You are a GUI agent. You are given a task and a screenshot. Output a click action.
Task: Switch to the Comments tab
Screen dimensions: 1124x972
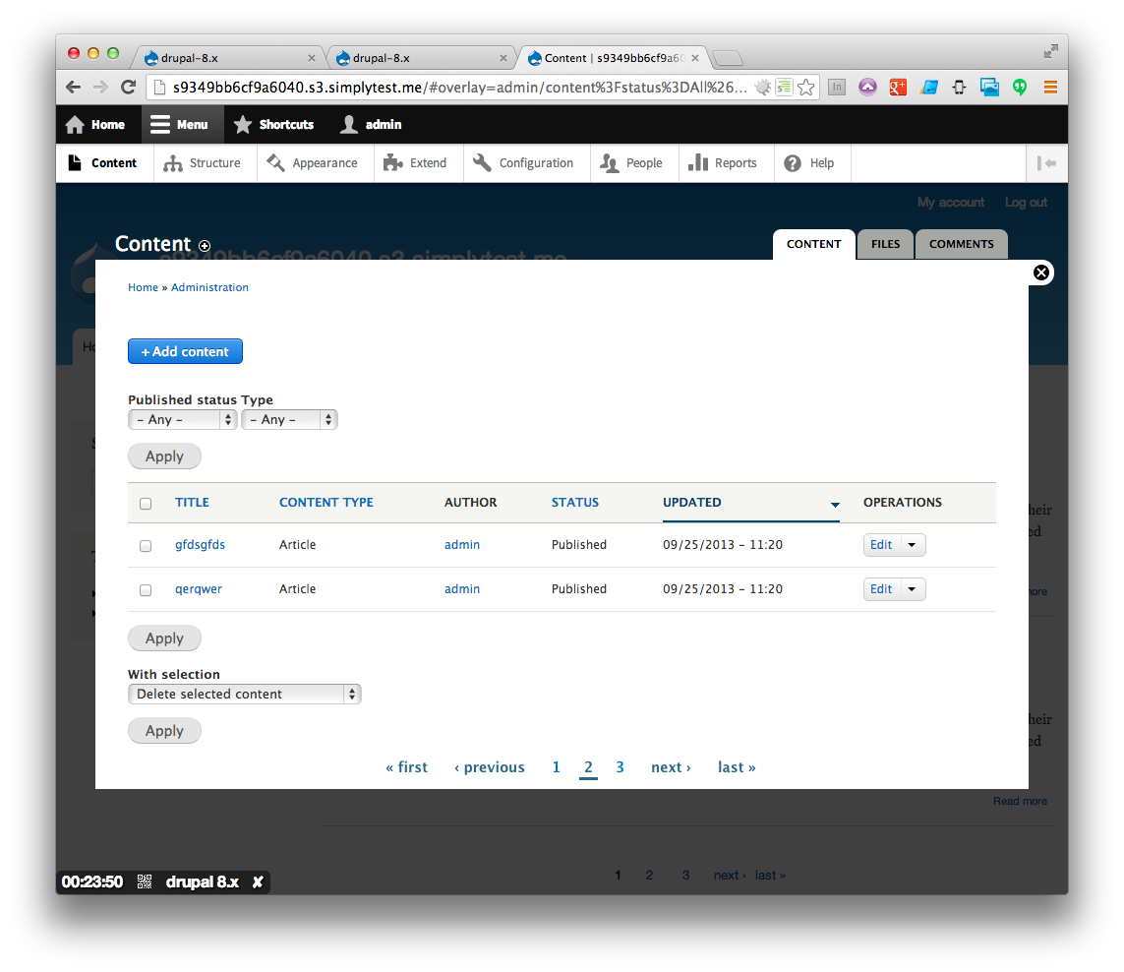[962, 245]
